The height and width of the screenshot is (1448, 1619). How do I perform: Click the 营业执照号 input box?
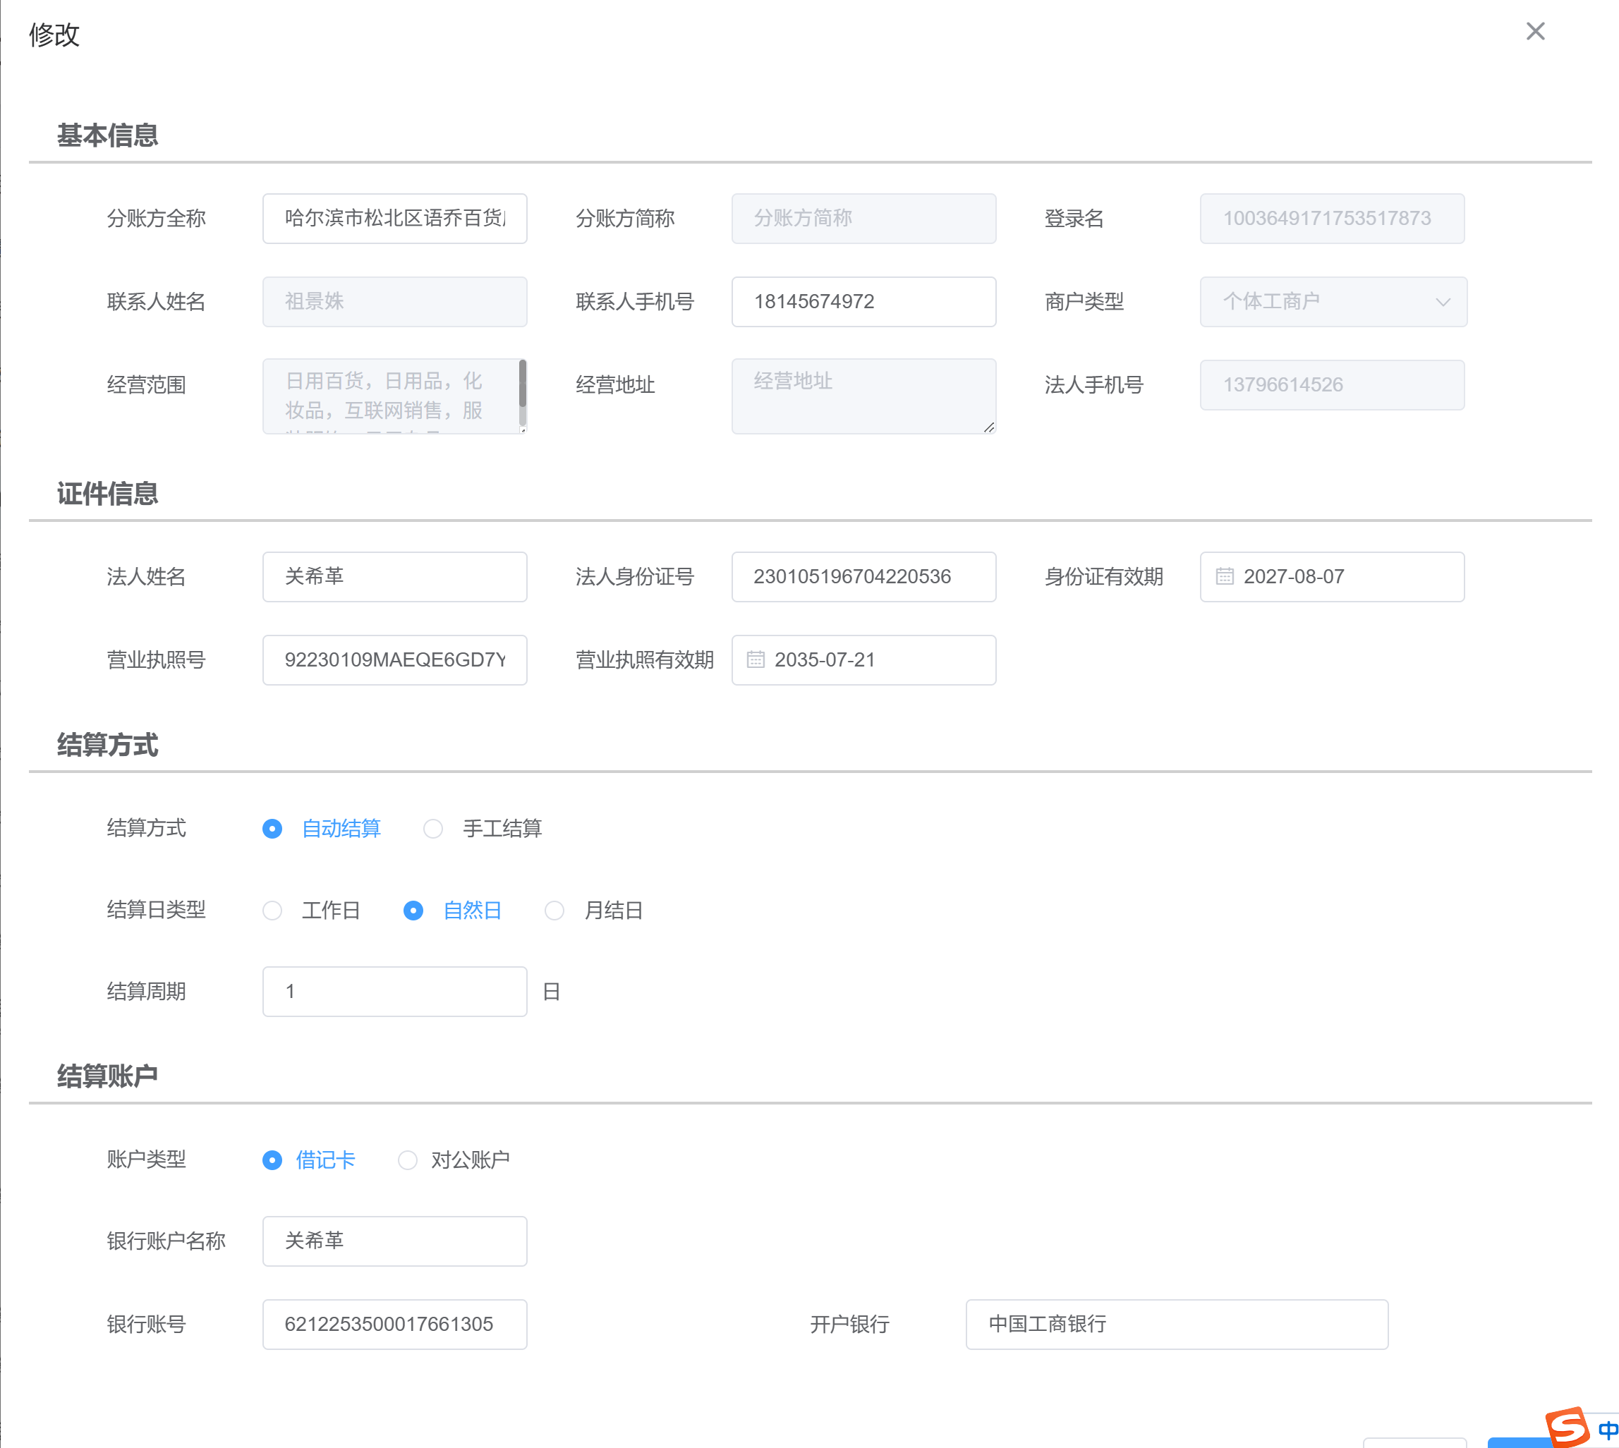click(394, 659)
